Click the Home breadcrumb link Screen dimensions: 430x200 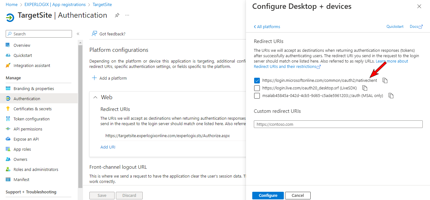[x=12, y=4]
